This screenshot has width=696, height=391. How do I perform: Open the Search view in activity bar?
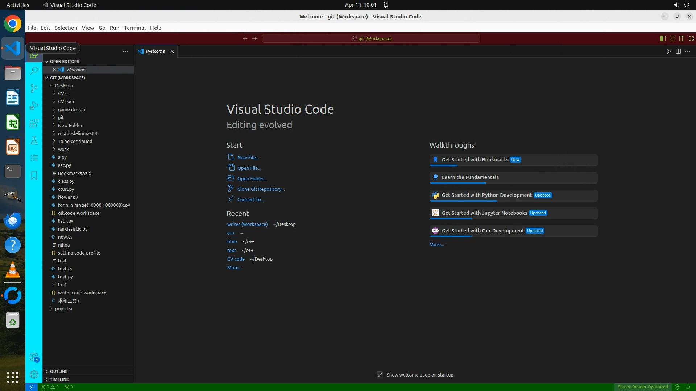34,71
